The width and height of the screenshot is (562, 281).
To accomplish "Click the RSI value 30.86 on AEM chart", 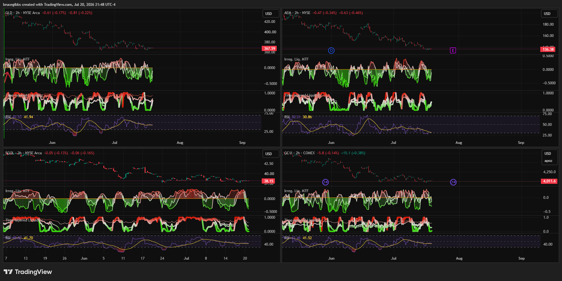I will pyautogui.click(x=307, y=117).
